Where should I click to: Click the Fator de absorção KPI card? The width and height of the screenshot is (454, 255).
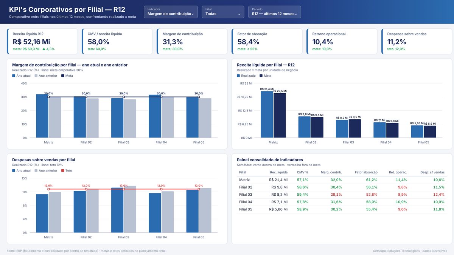pyautogui.click(x=267, y=41)
